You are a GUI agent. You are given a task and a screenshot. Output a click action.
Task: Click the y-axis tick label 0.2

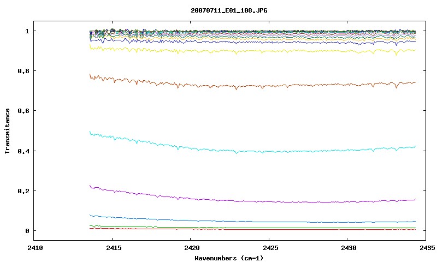23,191
